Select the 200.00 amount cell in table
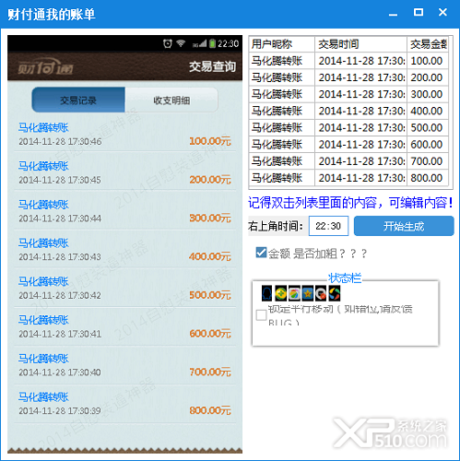The image size is (460, 461). 428,77
